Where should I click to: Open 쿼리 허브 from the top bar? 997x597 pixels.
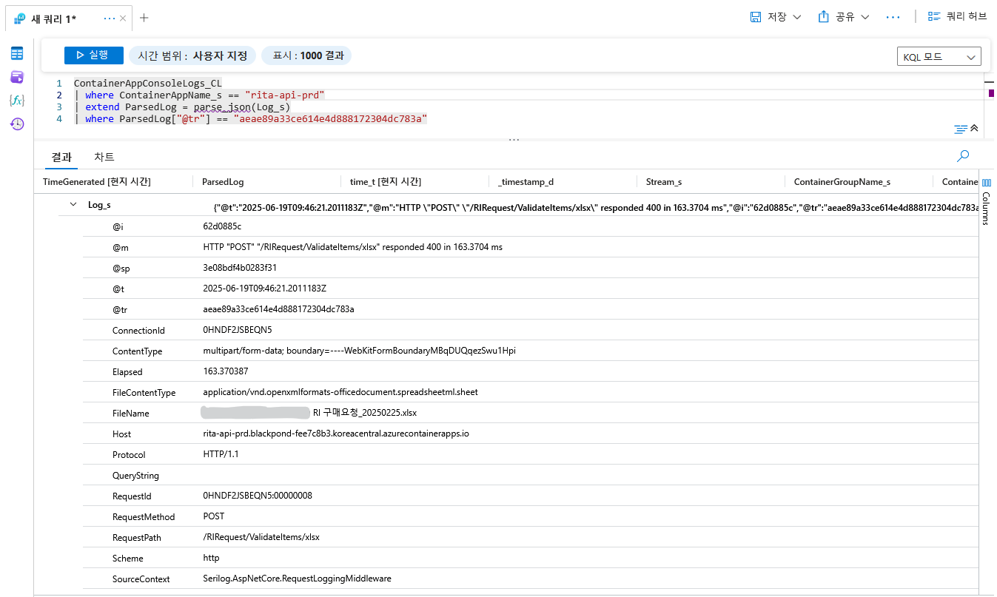(x=957, y=16)
